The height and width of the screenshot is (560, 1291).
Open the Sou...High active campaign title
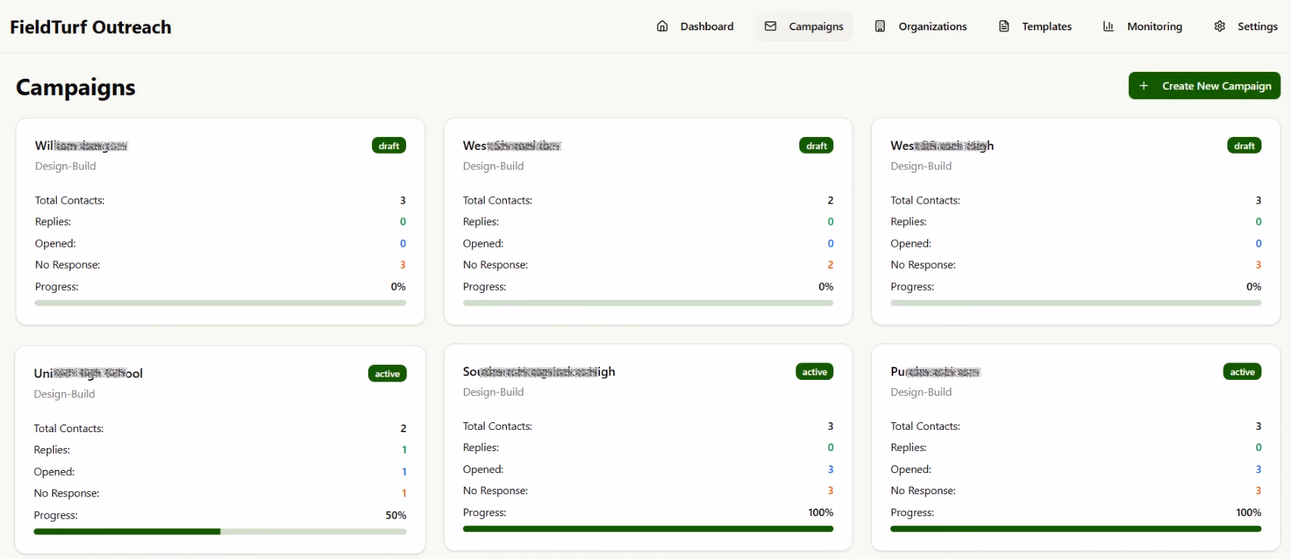pyautogui.click(x=539, y=372)
